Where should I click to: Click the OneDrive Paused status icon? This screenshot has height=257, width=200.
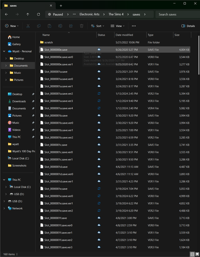49,15
